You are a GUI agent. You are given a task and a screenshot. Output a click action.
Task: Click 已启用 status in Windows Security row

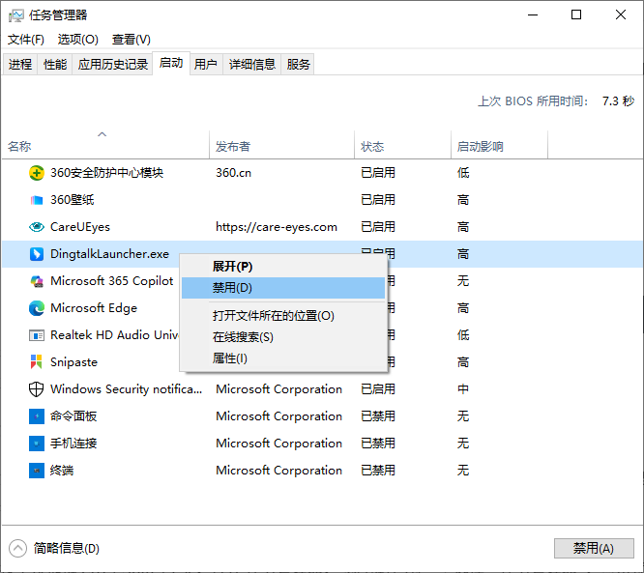point(378,389)
